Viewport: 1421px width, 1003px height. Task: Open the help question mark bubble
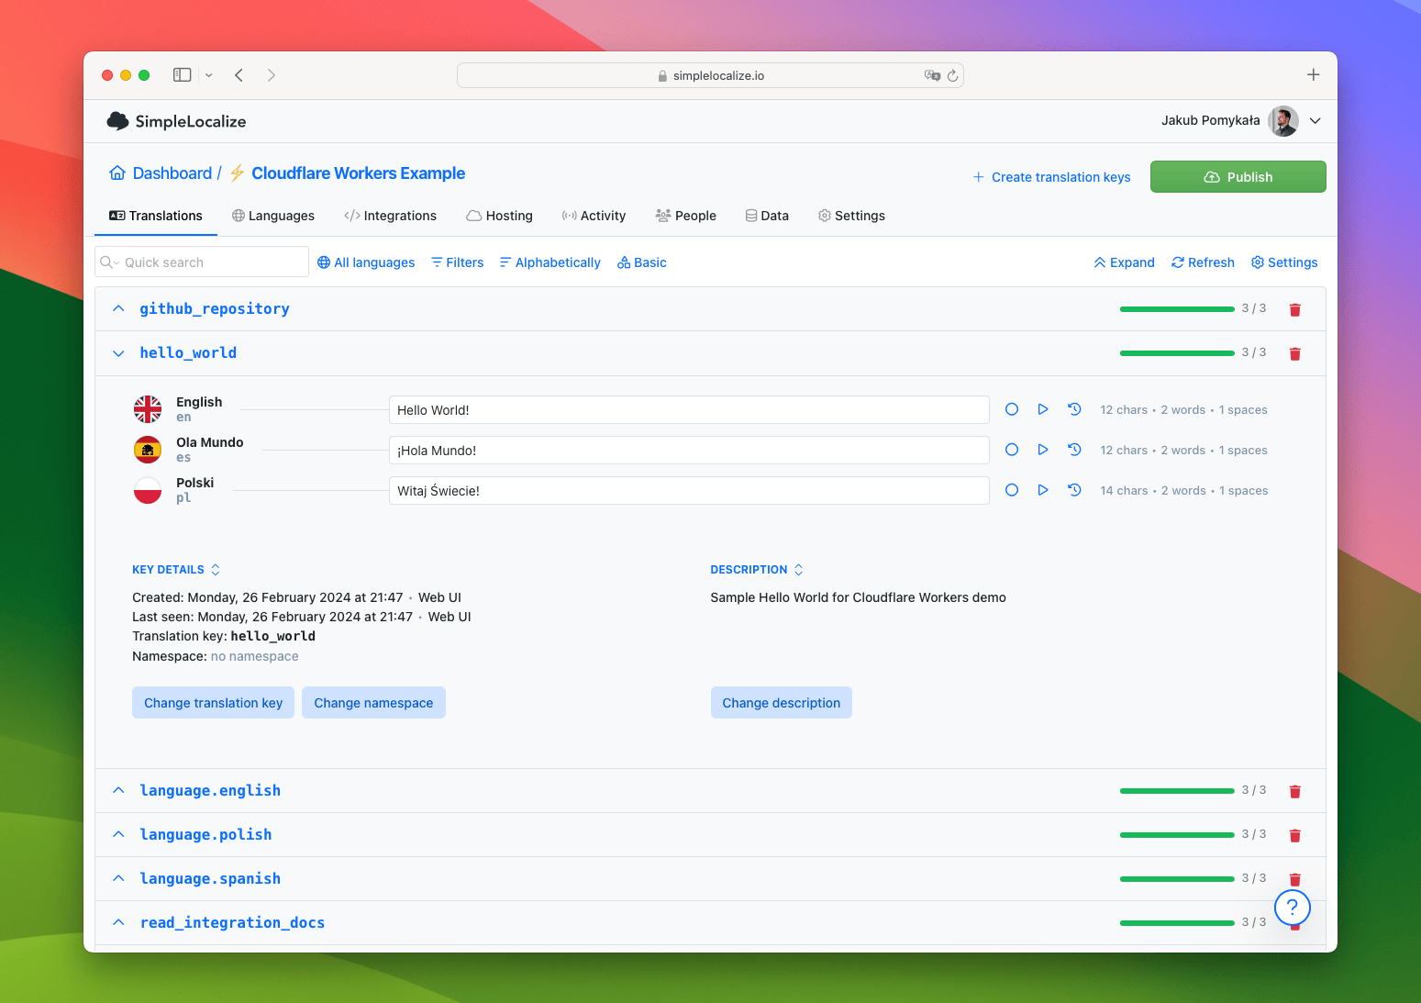1293,908
